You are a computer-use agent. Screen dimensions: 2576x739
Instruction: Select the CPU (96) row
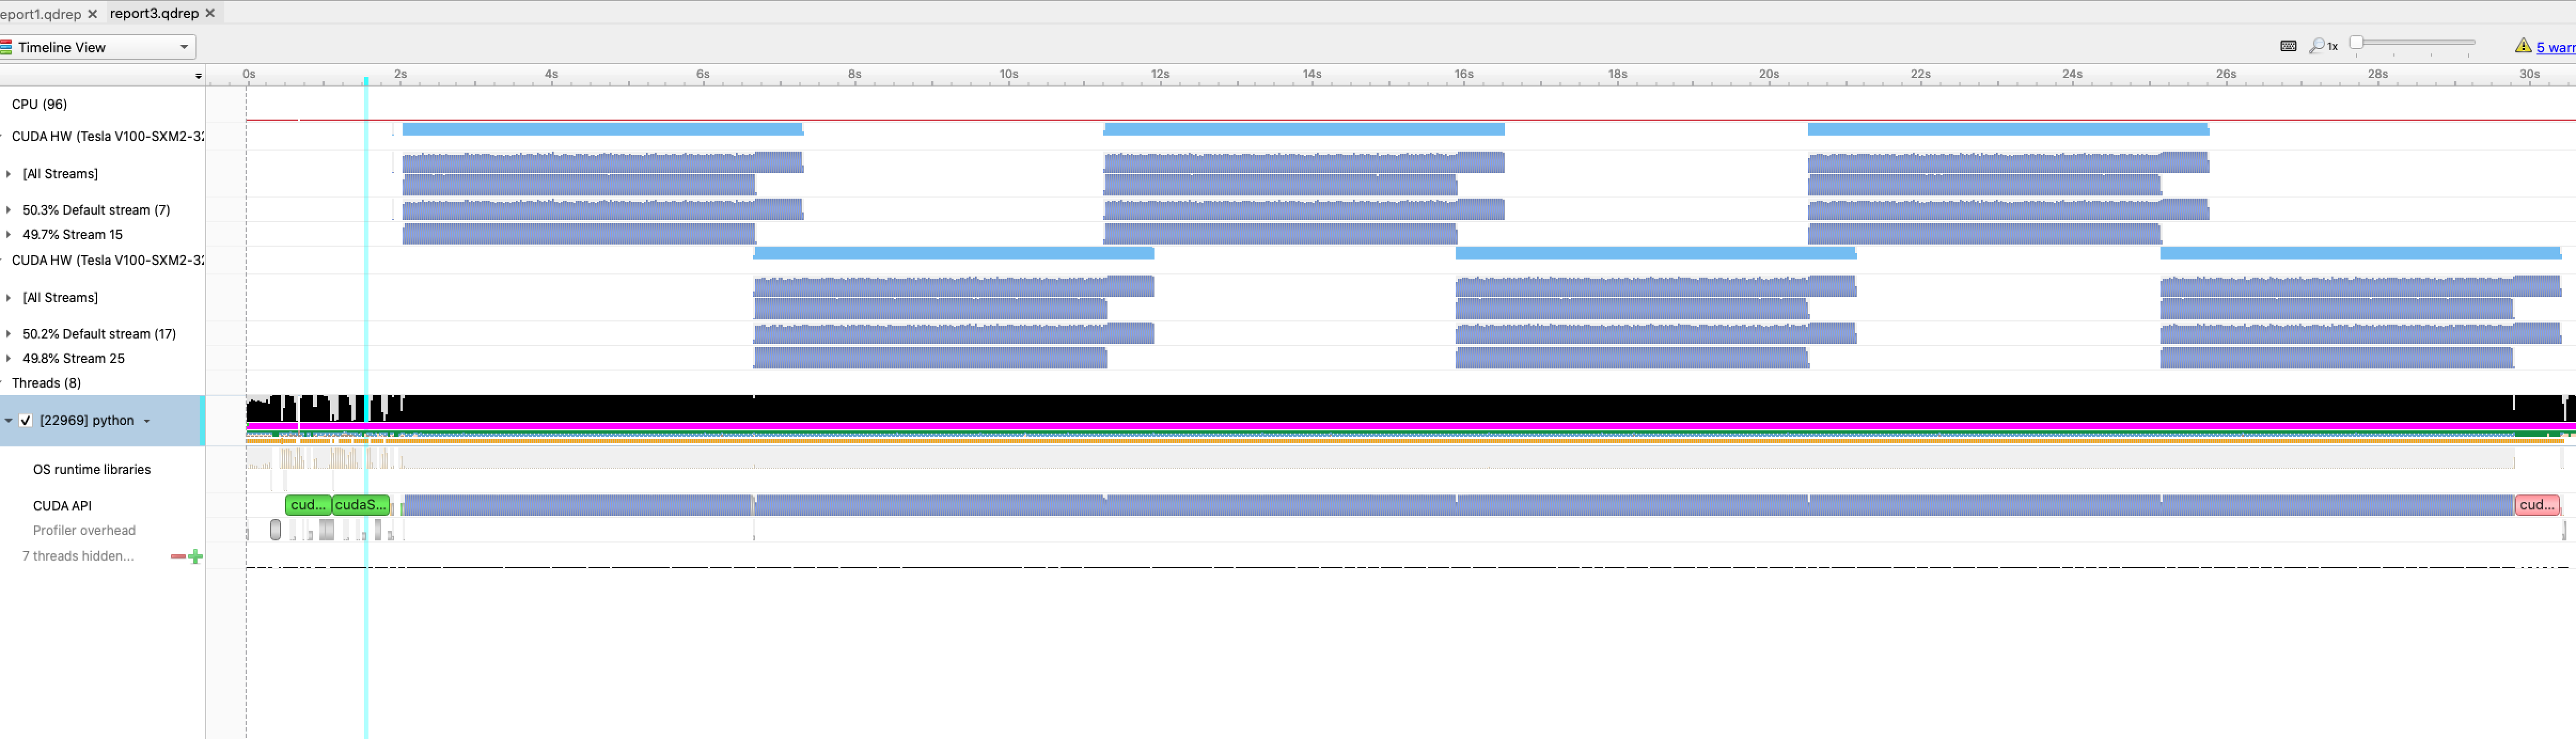102,104
